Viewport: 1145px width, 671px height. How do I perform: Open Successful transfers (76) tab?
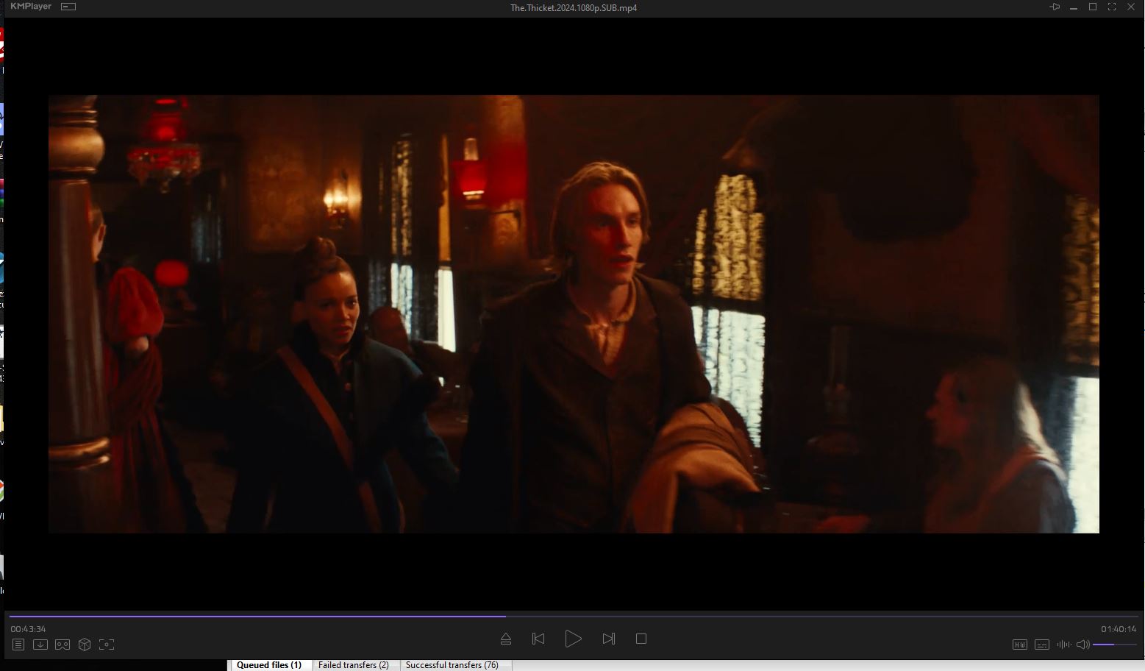point(452,665)
